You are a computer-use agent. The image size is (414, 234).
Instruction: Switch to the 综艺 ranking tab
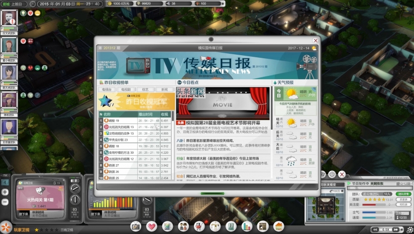[145, 89]
